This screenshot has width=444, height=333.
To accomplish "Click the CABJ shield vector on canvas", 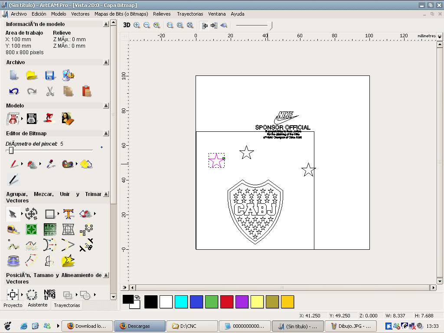I will [255, 212].
